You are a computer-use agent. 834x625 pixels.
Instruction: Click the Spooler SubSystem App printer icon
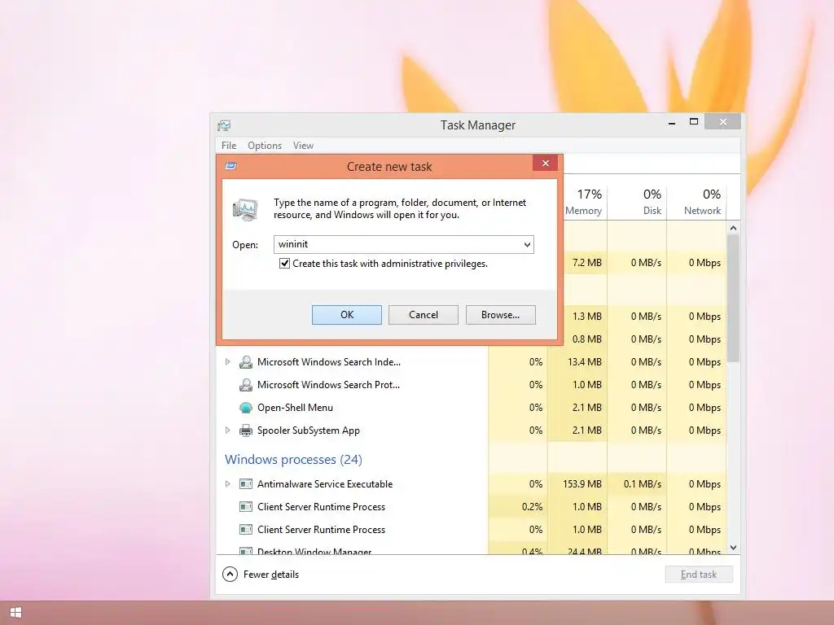pos(246,431)
